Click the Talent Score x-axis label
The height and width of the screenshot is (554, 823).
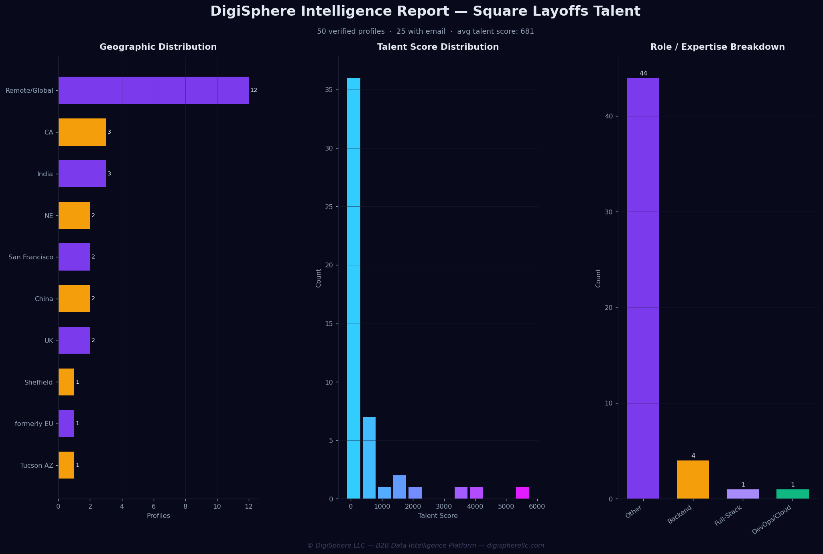[x=438, y=516]
